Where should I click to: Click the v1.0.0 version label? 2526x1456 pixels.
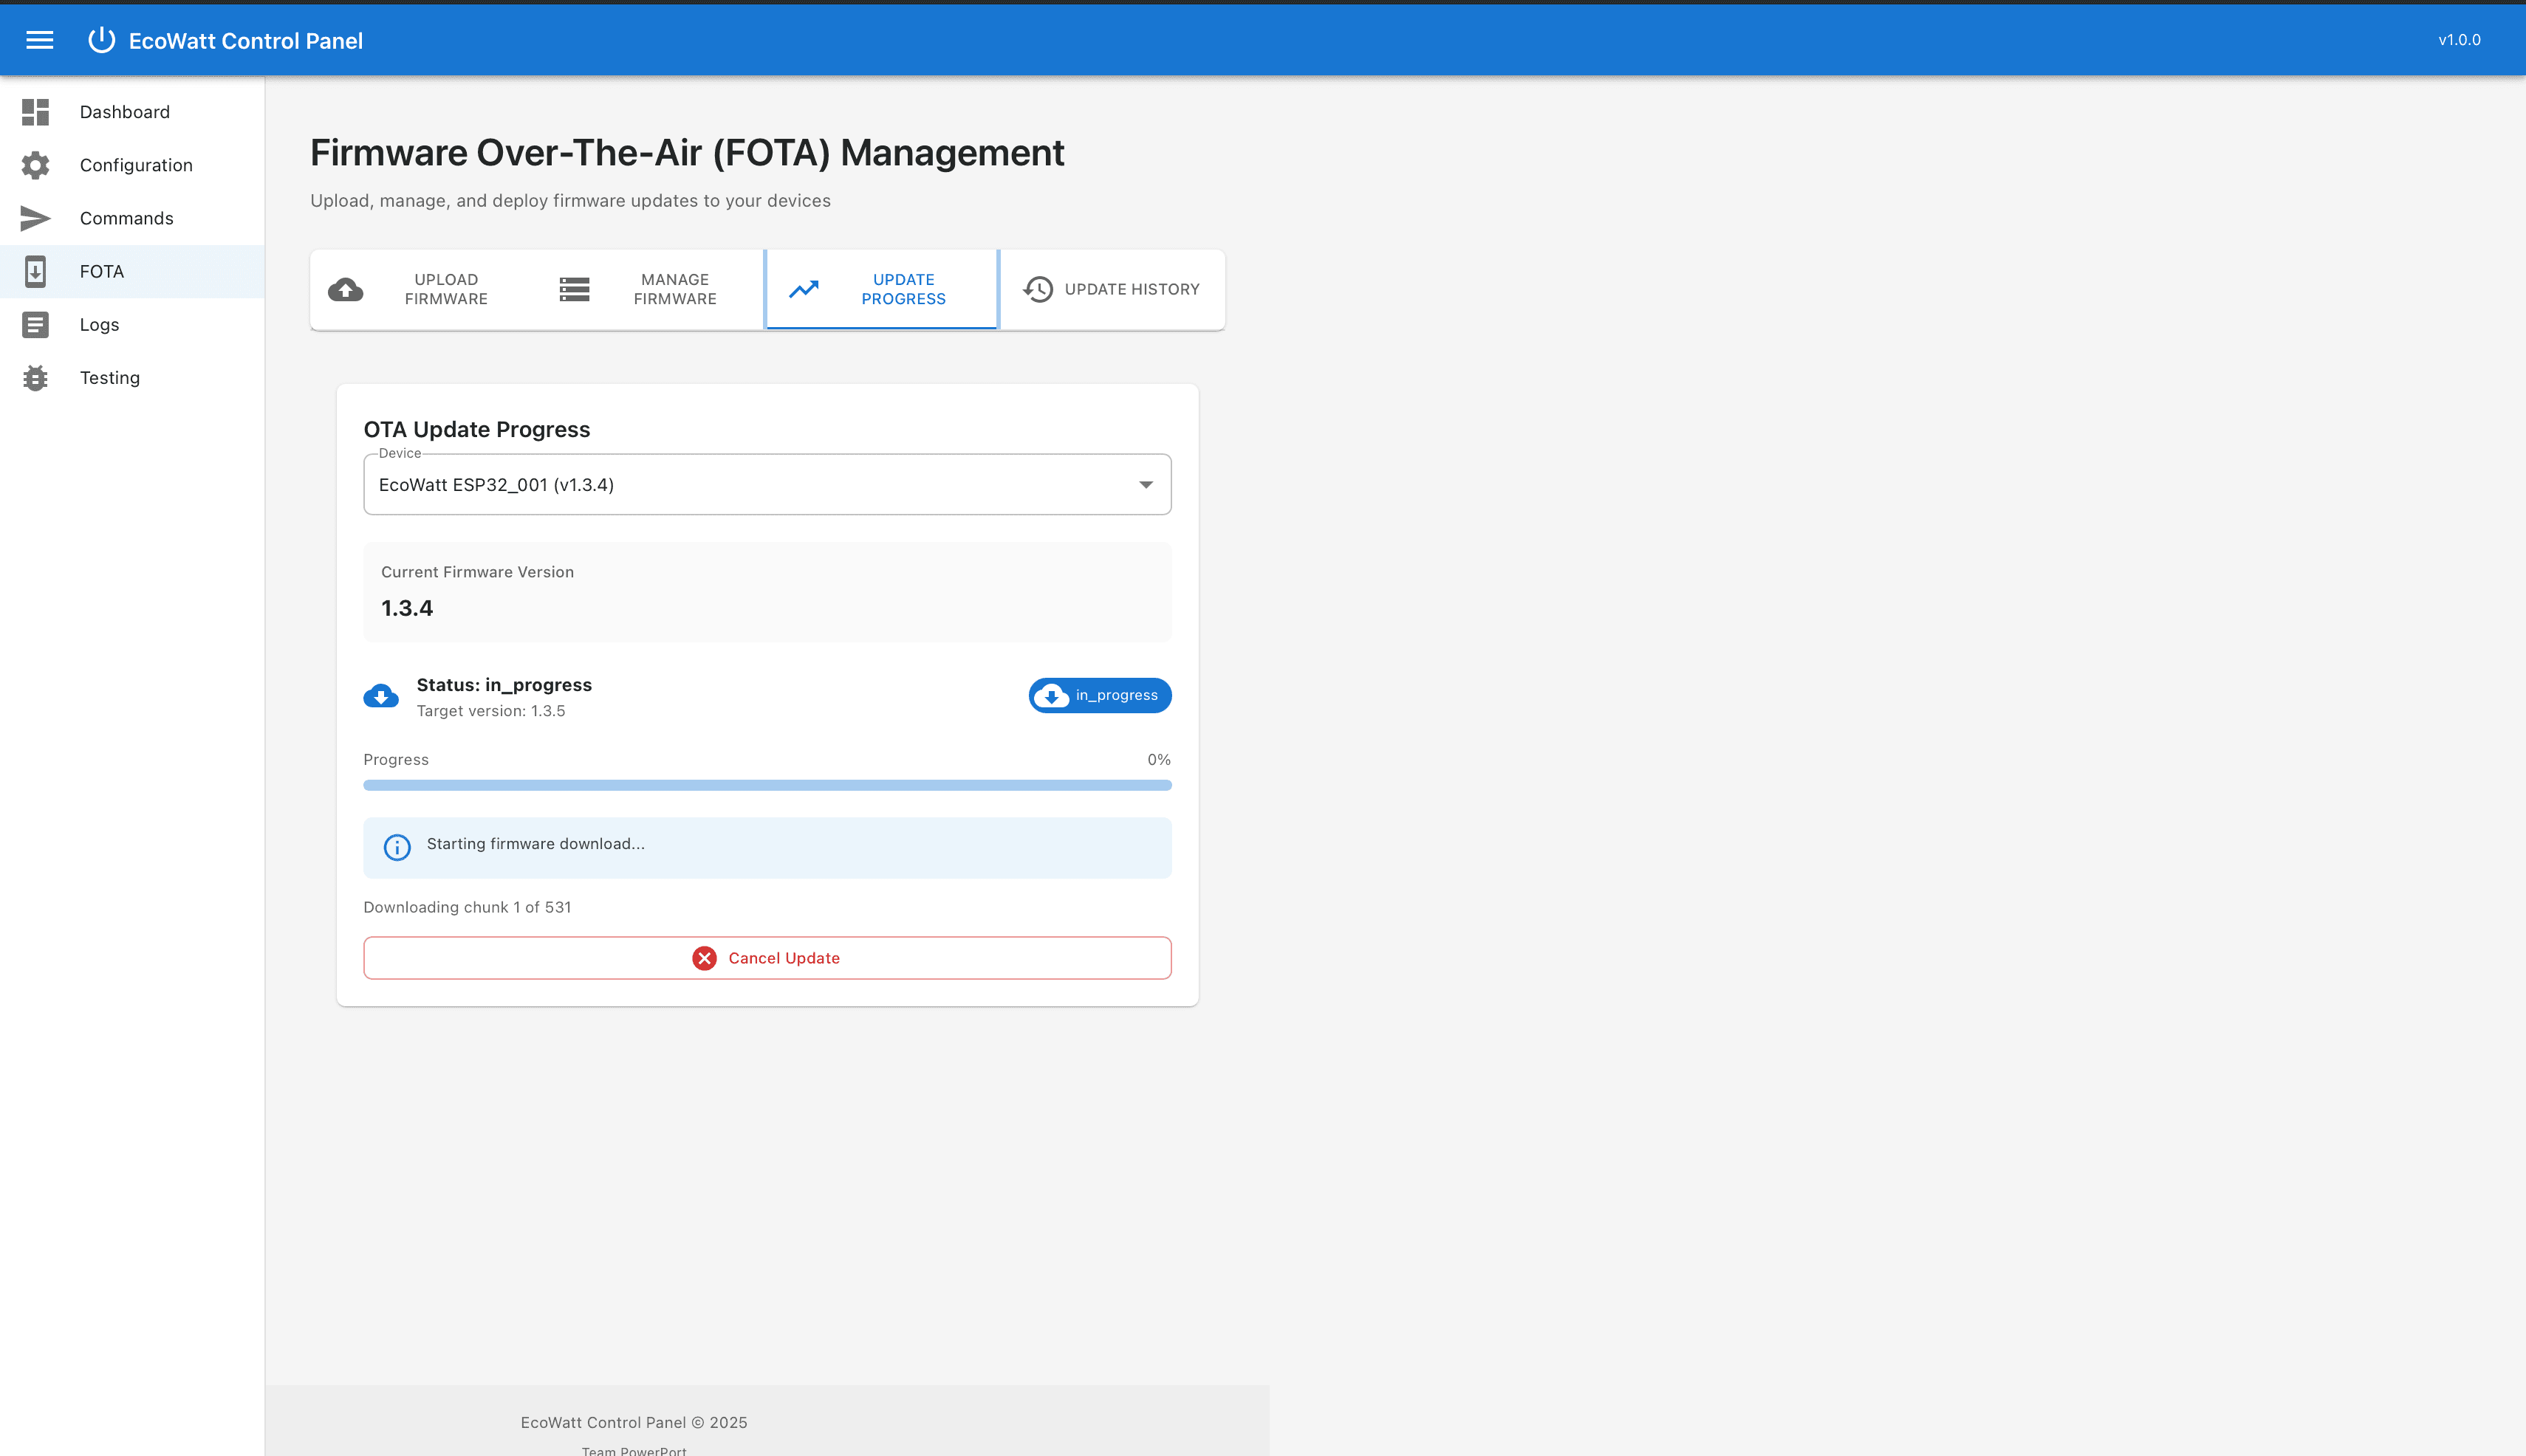[x=2458, y=40]
